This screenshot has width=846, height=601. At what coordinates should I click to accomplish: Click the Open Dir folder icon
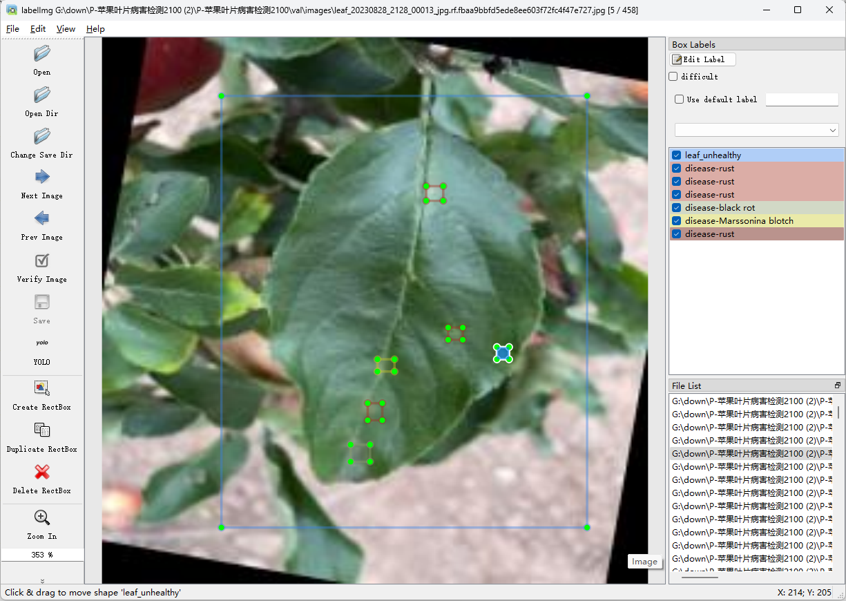pyautogui.click(x=42, y=95)
